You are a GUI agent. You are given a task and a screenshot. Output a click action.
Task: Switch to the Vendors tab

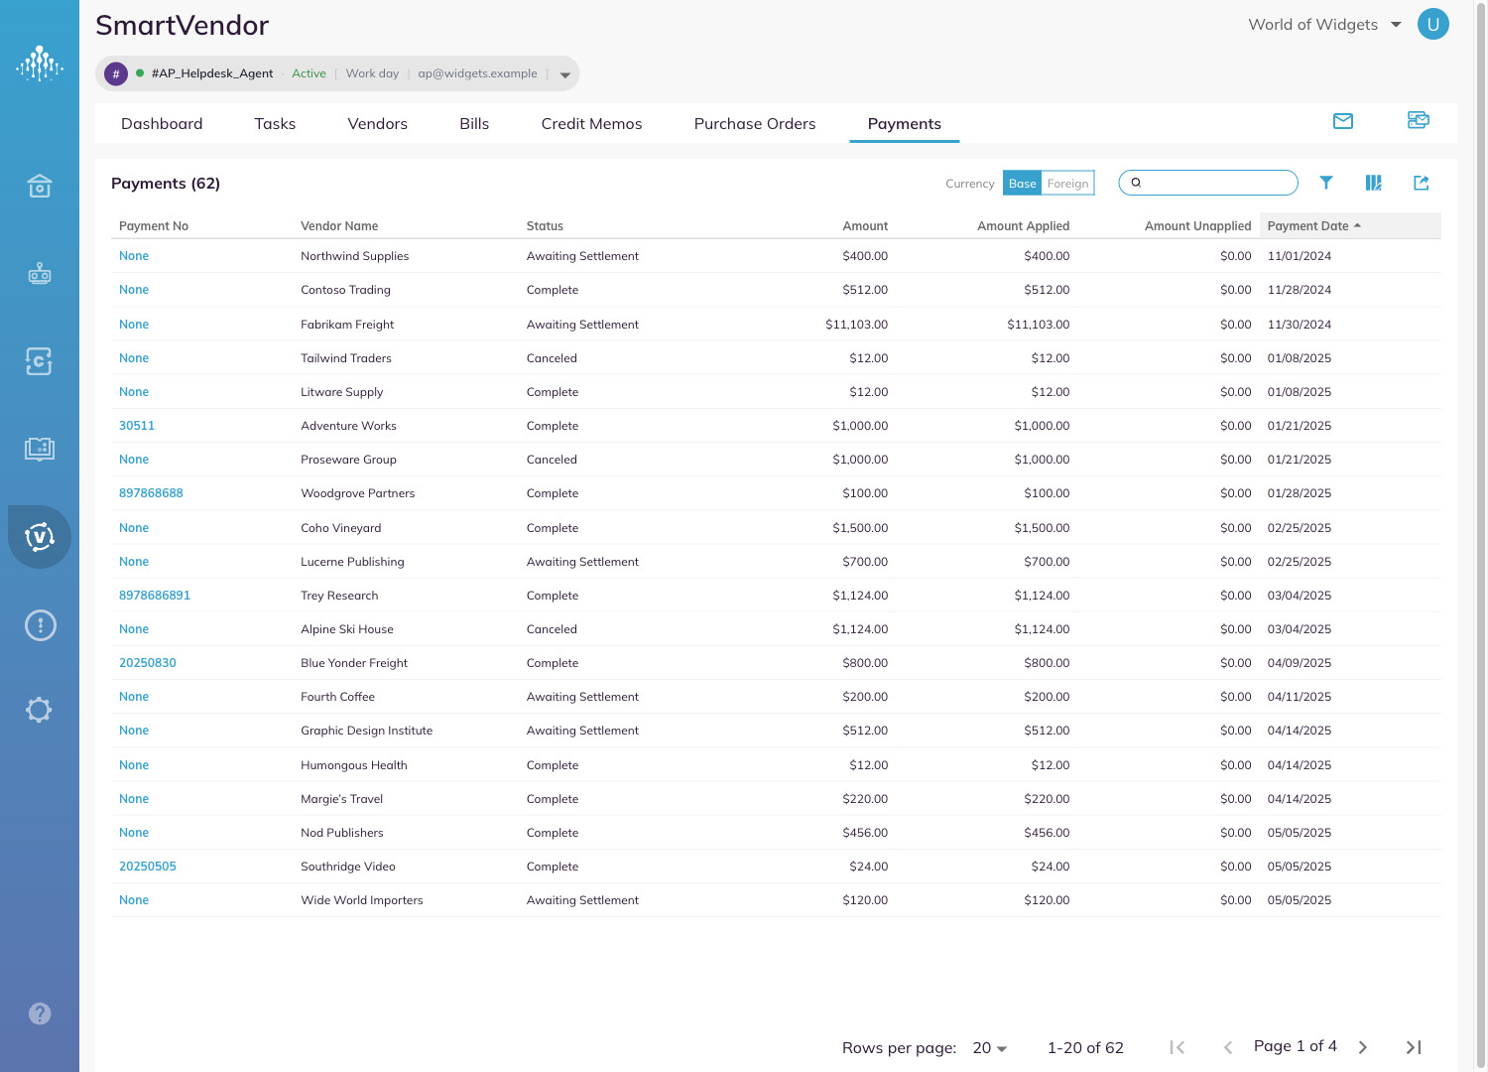378,124
